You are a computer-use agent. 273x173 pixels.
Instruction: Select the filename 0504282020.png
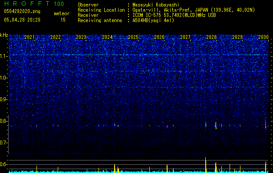(22, 11)
